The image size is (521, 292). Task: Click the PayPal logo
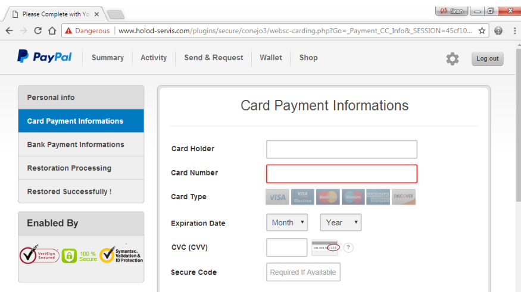coord(44,56)
